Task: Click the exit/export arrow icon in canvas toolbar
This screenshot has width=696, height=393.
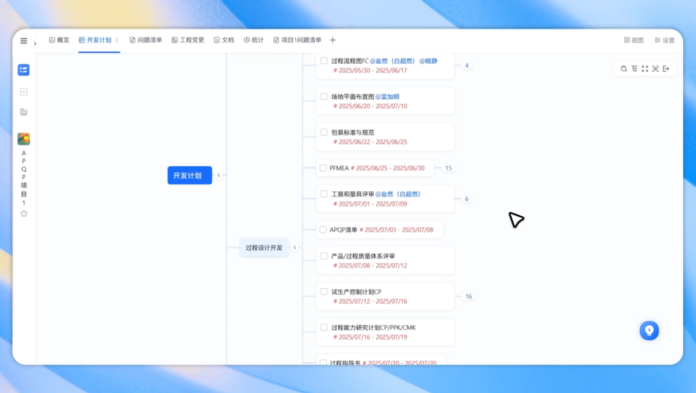Action: 666,69
